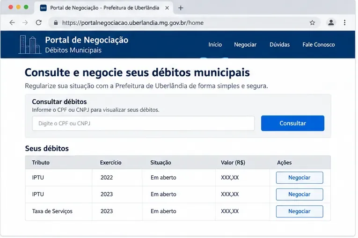Open the Início menu item
The height and width of the screenshot is (238, 358).
[215, 44]
